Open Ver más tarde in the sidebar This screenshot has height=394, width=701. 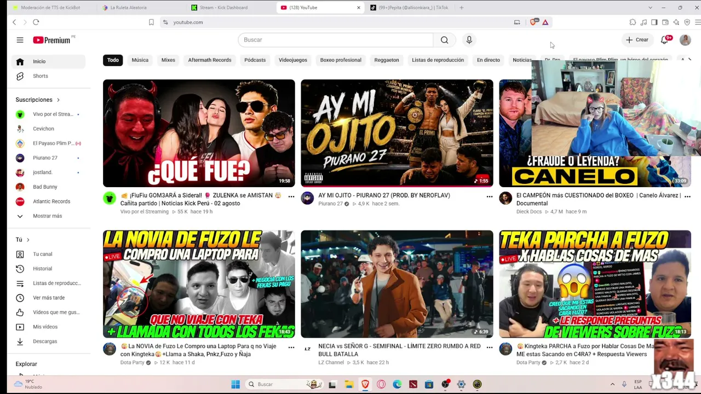point(48,298)
